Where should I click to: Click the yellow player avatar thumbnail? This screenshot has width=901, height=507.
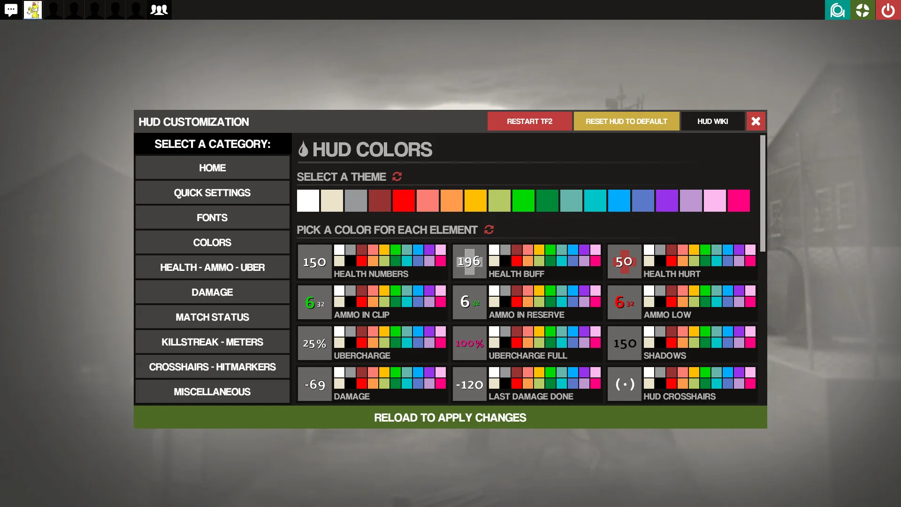(33, 10)
